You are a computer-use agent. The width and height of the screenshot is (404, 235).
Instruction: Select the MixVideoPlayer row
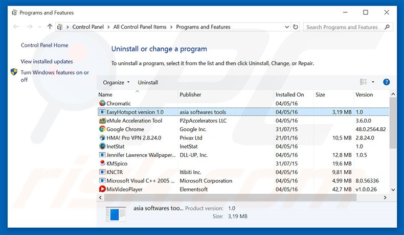(243, 189)
